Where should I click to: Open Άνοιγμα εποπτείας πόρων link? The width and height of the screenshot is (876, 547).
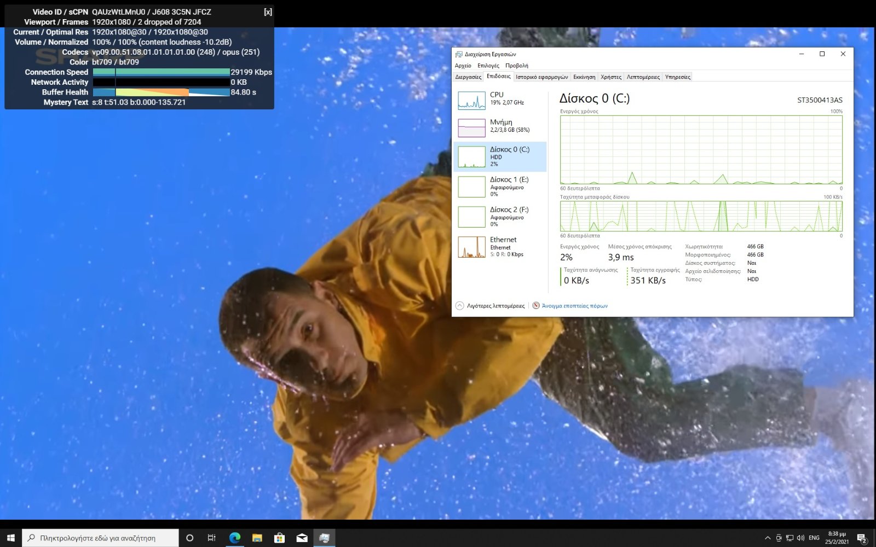[x=574, y=306]
